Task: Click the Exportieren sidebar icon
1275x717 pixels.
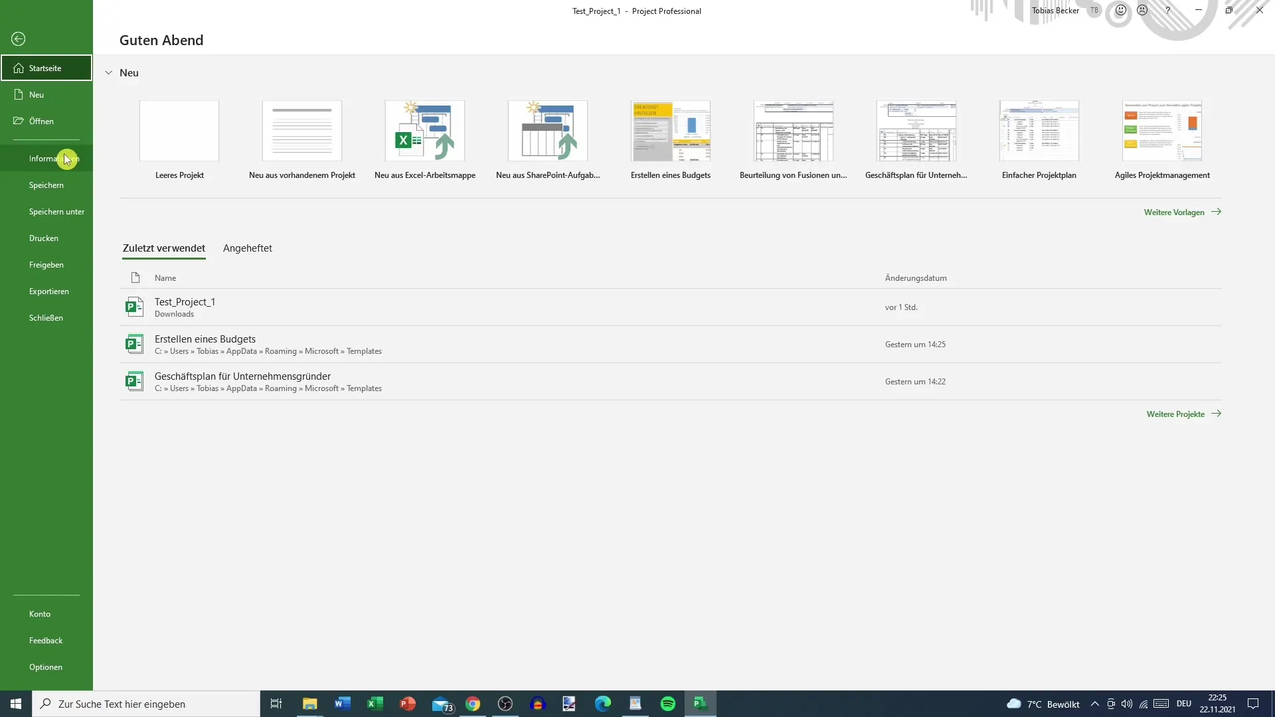Action: [x=48, y=291]
